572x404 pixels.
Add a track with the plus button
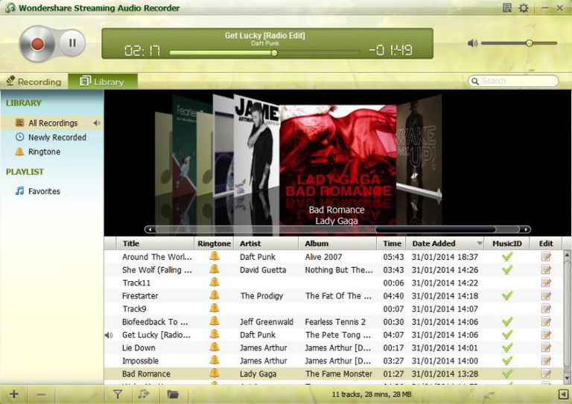[x=14, y=394]
